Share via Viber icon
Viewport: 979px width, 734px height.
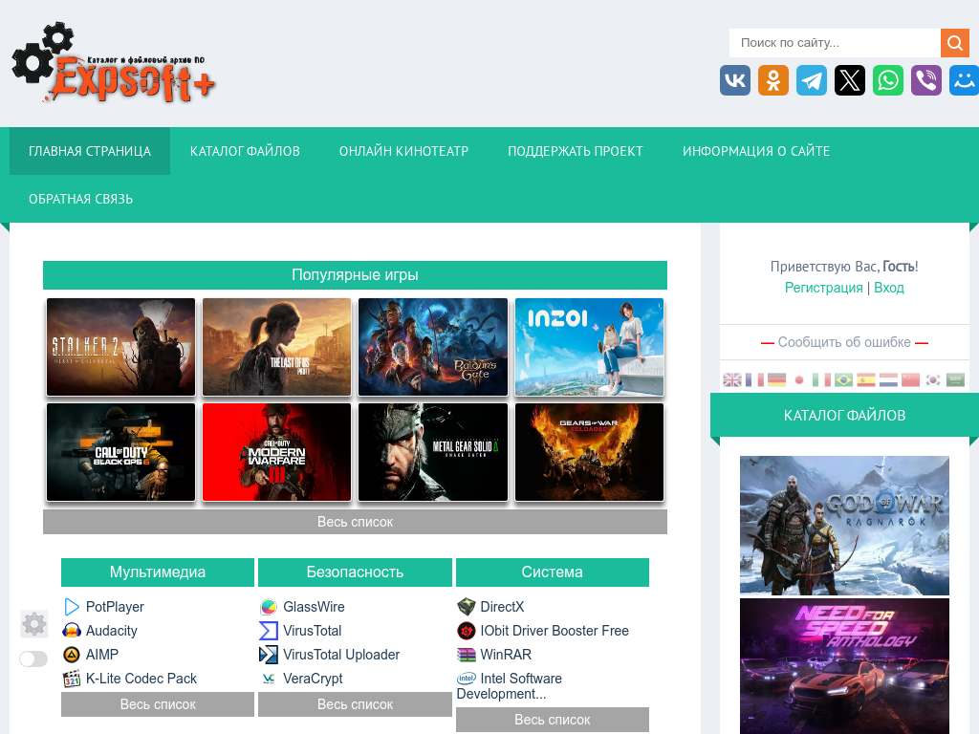pos(925,80)
